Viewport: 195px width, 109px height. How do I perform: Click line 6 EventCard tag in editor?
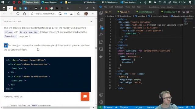click(x=132, y=34)
